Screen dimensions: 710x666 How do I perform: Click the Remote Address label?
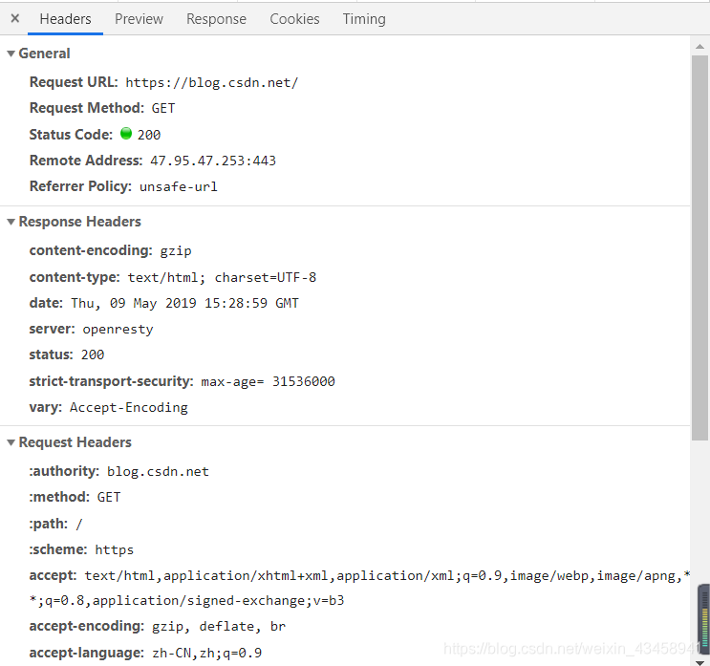pyautogui.click(x=86, y=161)
